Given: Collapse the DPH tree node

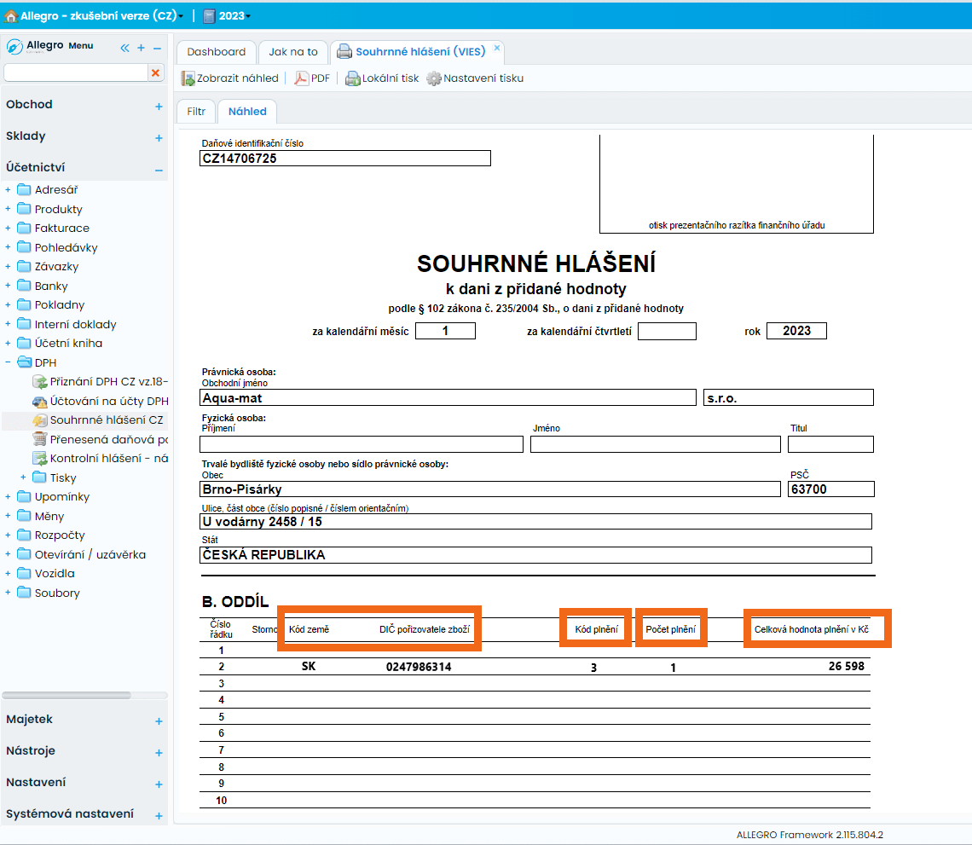Looking at the screenshot, I should (x=8, y=362).
